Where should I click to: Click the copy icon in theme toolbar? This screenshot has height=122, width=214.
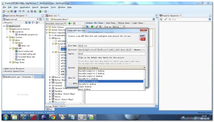87,26
